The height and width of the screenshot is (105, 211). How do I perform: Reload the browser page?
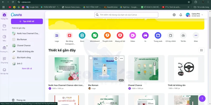13,2
